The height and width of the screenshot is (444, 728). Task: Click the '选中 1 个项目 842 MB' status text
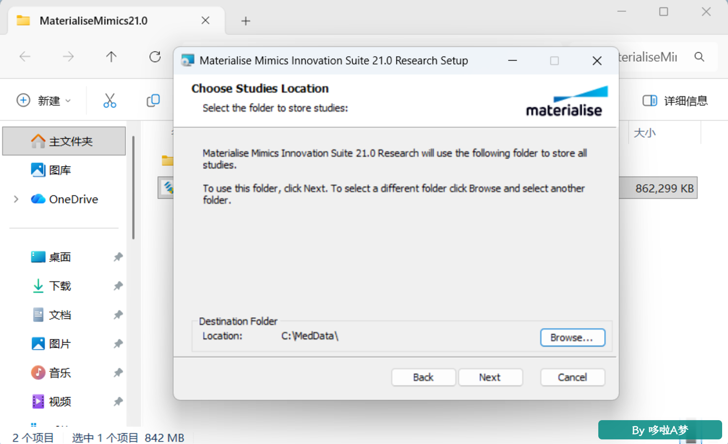pos(128,438)
